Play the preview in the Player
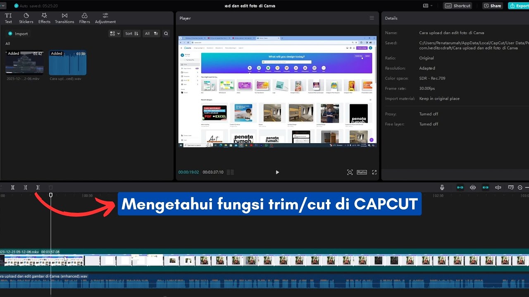Screen dimensions: 529x297 [x=277, y=172]
